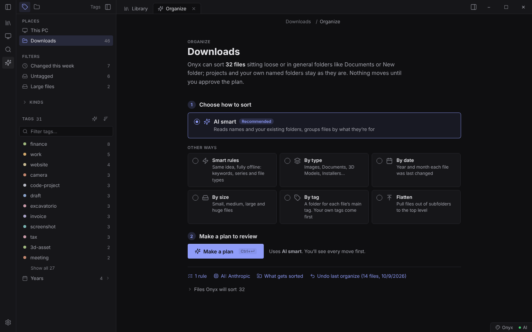This screenshot has width=532, height=332.
Task: Expand the Years row
Action: (x=66, y=279)
